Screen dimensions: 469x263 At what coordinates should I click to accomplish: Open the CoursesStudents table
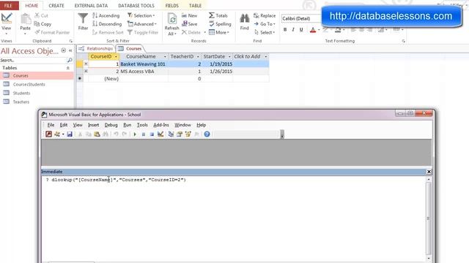(29, 85)
